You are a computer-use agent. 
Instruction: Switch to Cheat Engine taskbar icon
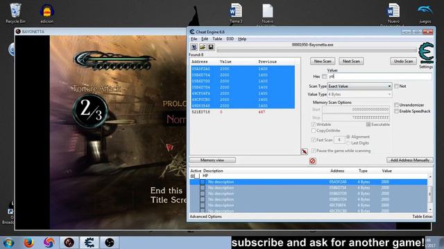(x=89, y=243)
